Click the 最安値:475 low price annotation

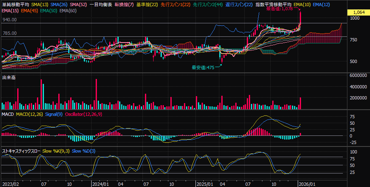tap(203, 67)
